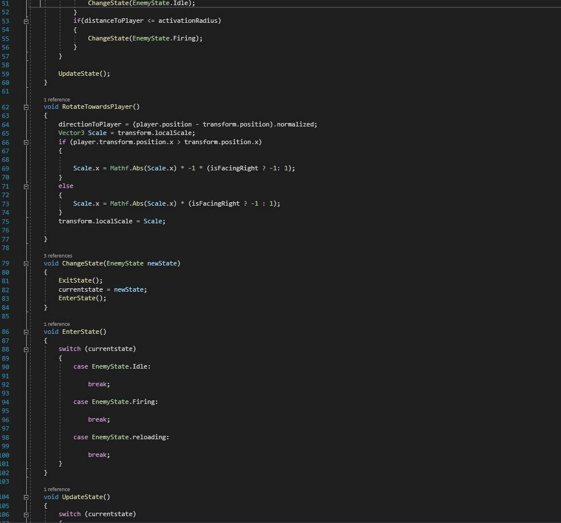Open the '3 references' CodeLens above ChangeState
The height and width of the screenshot is (523, 561).
tap(58, 256)
